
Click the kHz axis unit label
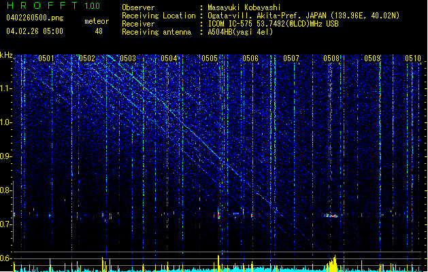pyautogui.click(x=6, y=55)
